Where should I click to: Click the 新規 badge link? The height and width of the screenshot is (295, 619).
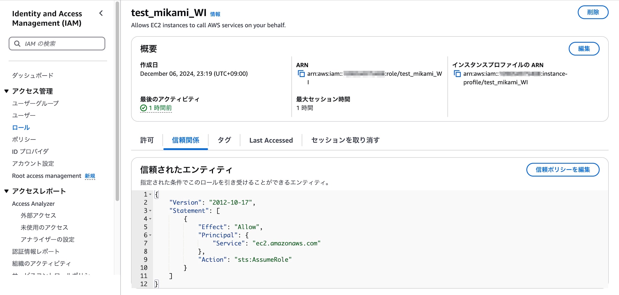point(90,176)
